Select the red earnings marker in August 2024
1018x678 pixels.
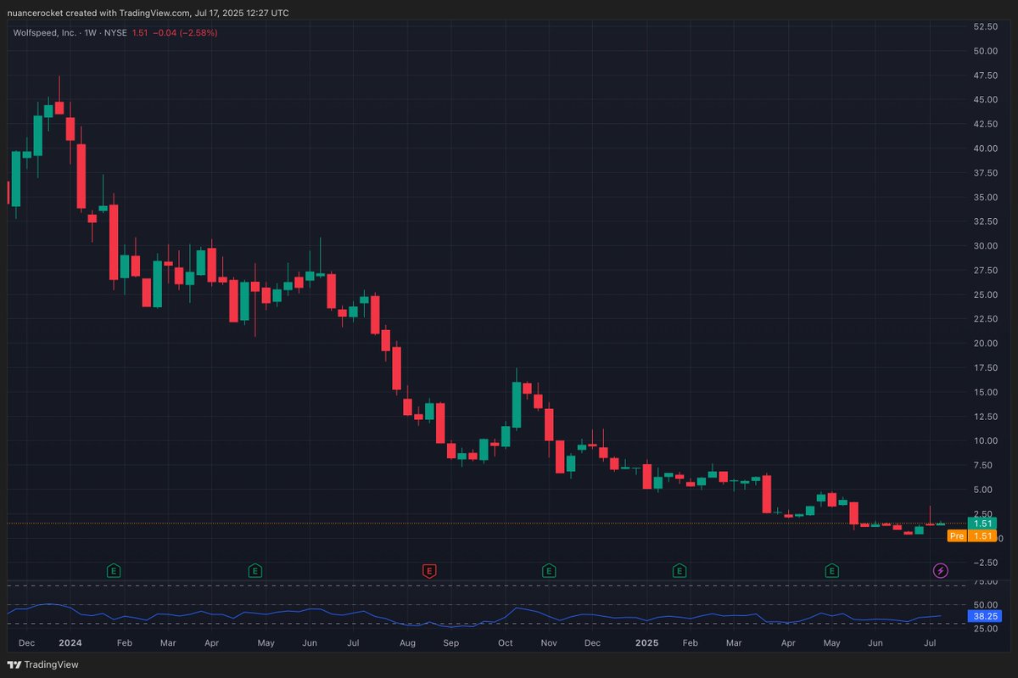[429, 570]
